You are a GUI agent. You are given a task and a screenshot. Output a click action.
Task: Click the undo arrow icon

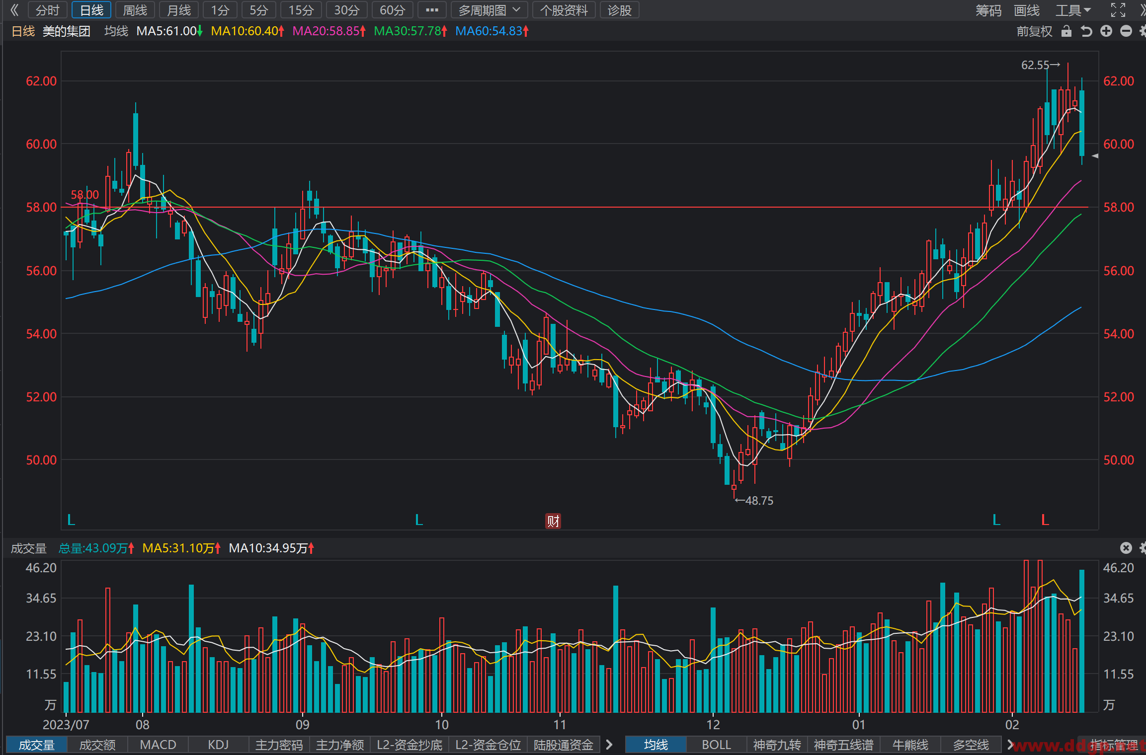pyautogui.click(x=1086, y=31)
